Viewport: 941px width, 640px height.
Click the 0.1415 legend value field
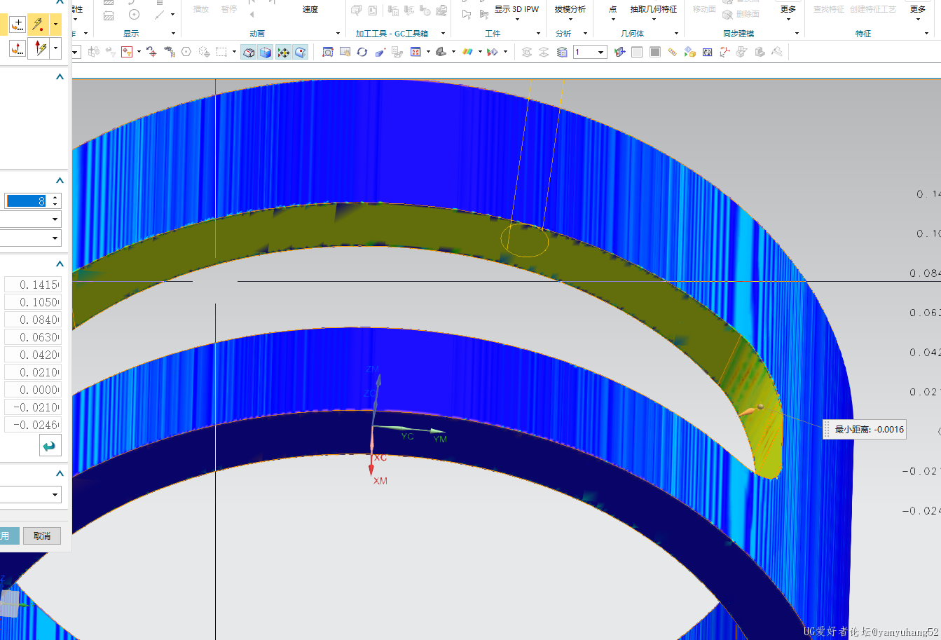[32, 285]
